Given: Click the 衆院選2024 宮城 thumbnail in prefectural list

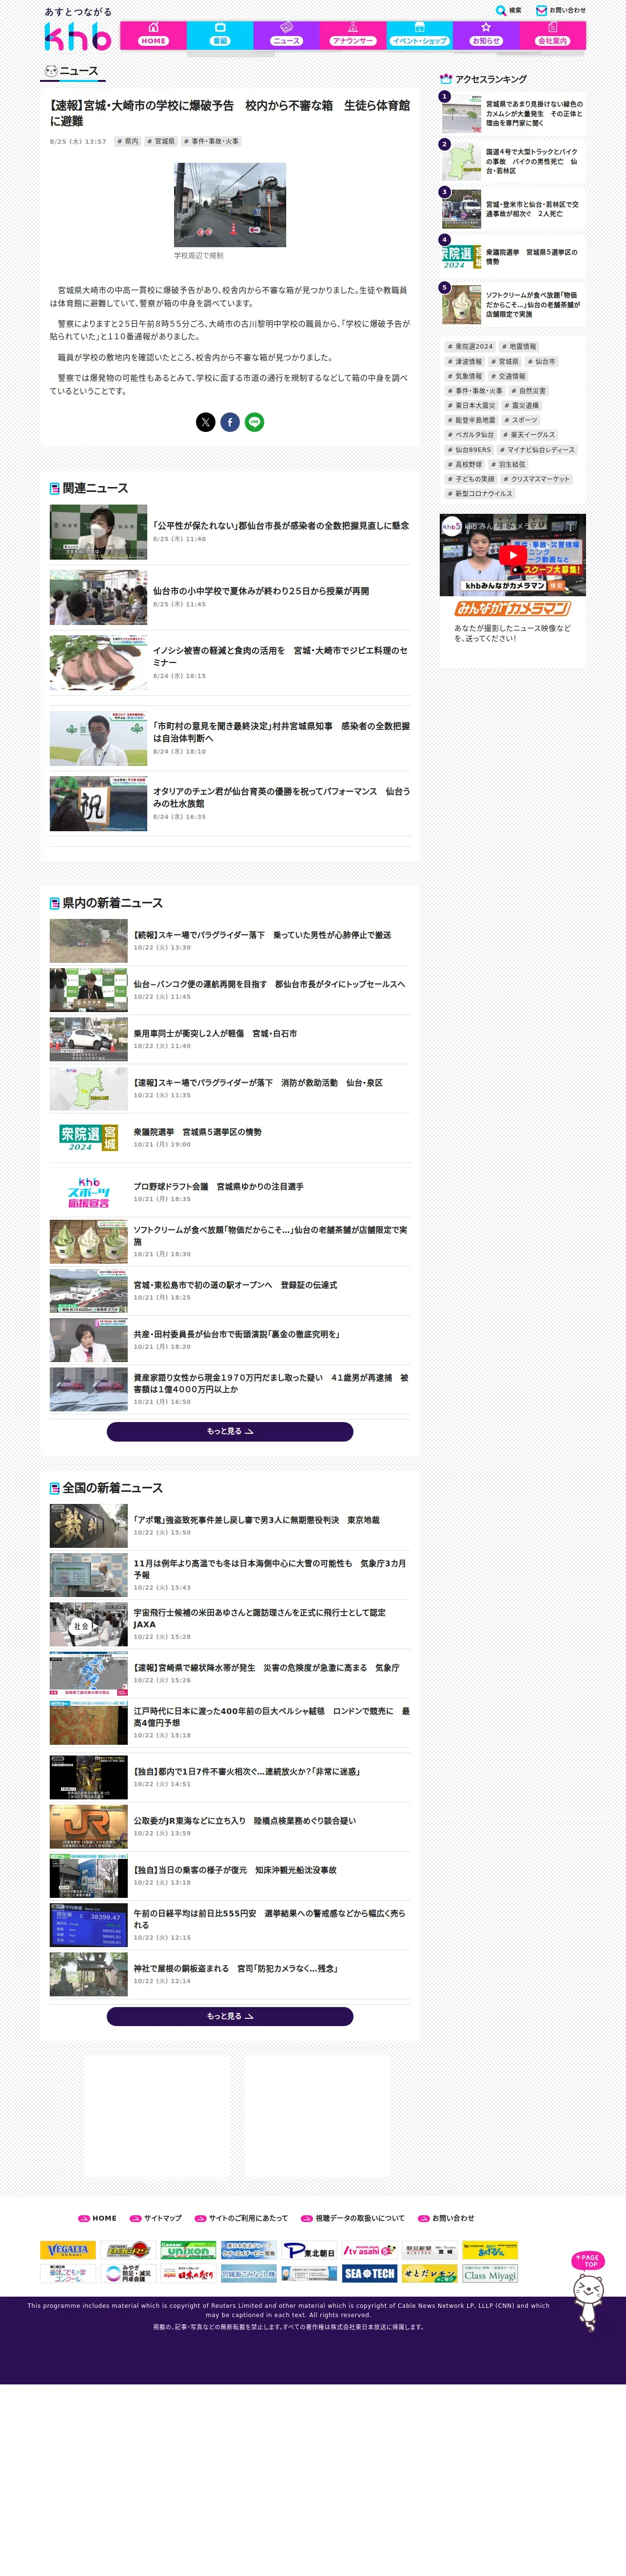Looking at the screenshot, I should pyautogui.click(x=89, y=1138).
